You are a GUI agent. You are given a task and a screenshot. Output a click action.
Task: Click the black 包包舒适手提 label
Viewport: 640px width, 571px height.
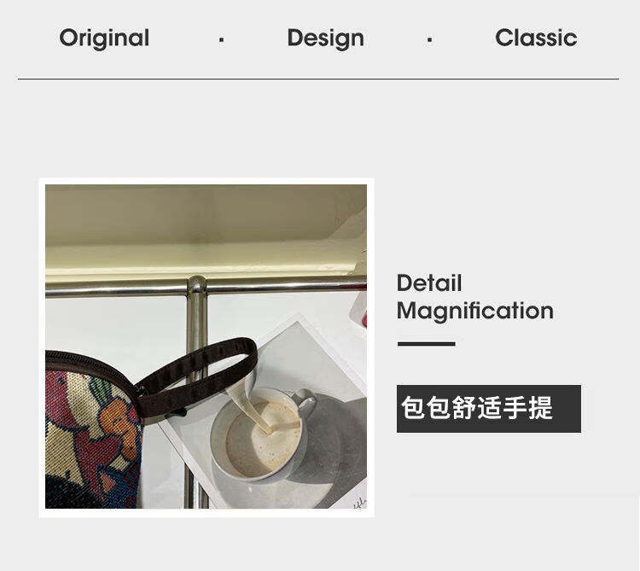489,409
